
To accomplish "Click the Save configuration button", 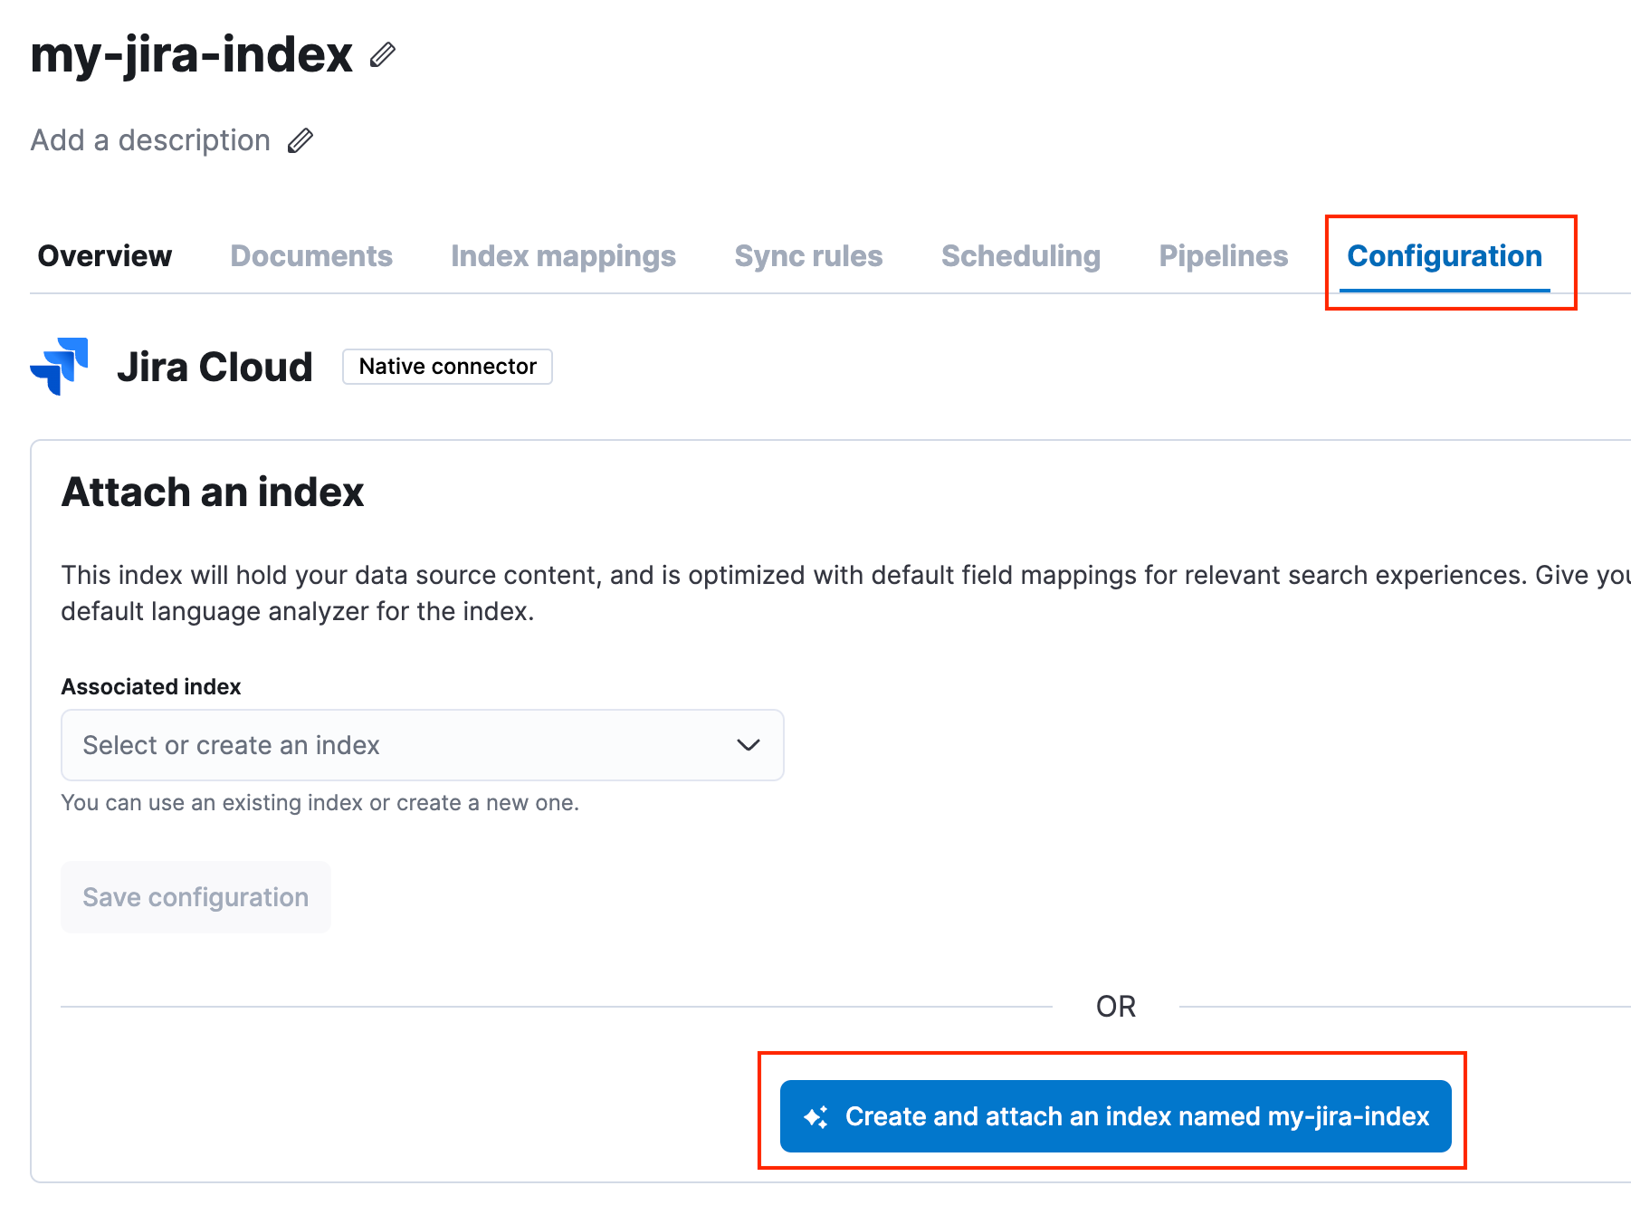I will tap(196, 897).
